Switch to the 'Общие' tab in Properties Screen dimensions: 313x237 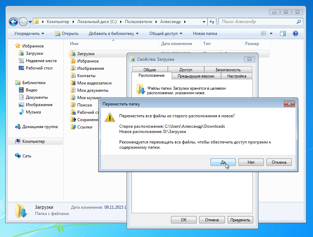pos(150,70)
